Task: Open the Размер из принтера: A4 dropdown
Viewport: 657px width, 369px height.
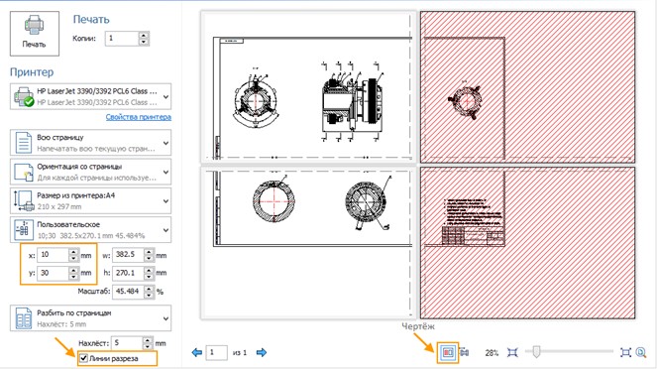Action: coord(90,200)
